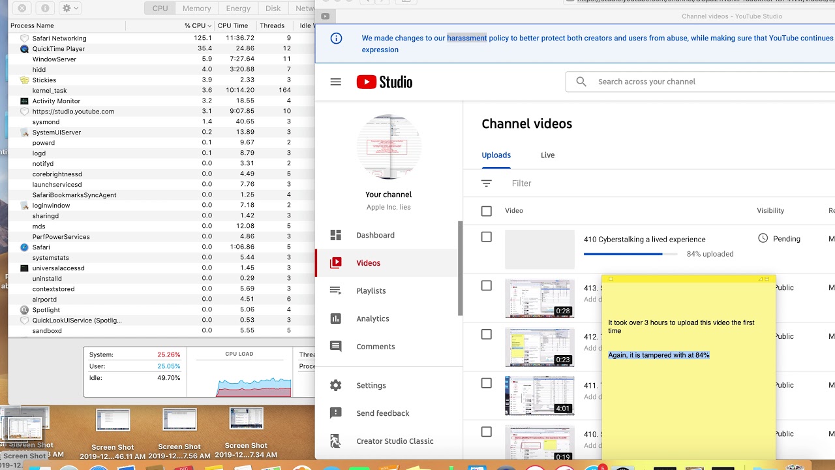
Task: Toggle the select-all videos checkbox in the header
Action: tap(487, 211)
